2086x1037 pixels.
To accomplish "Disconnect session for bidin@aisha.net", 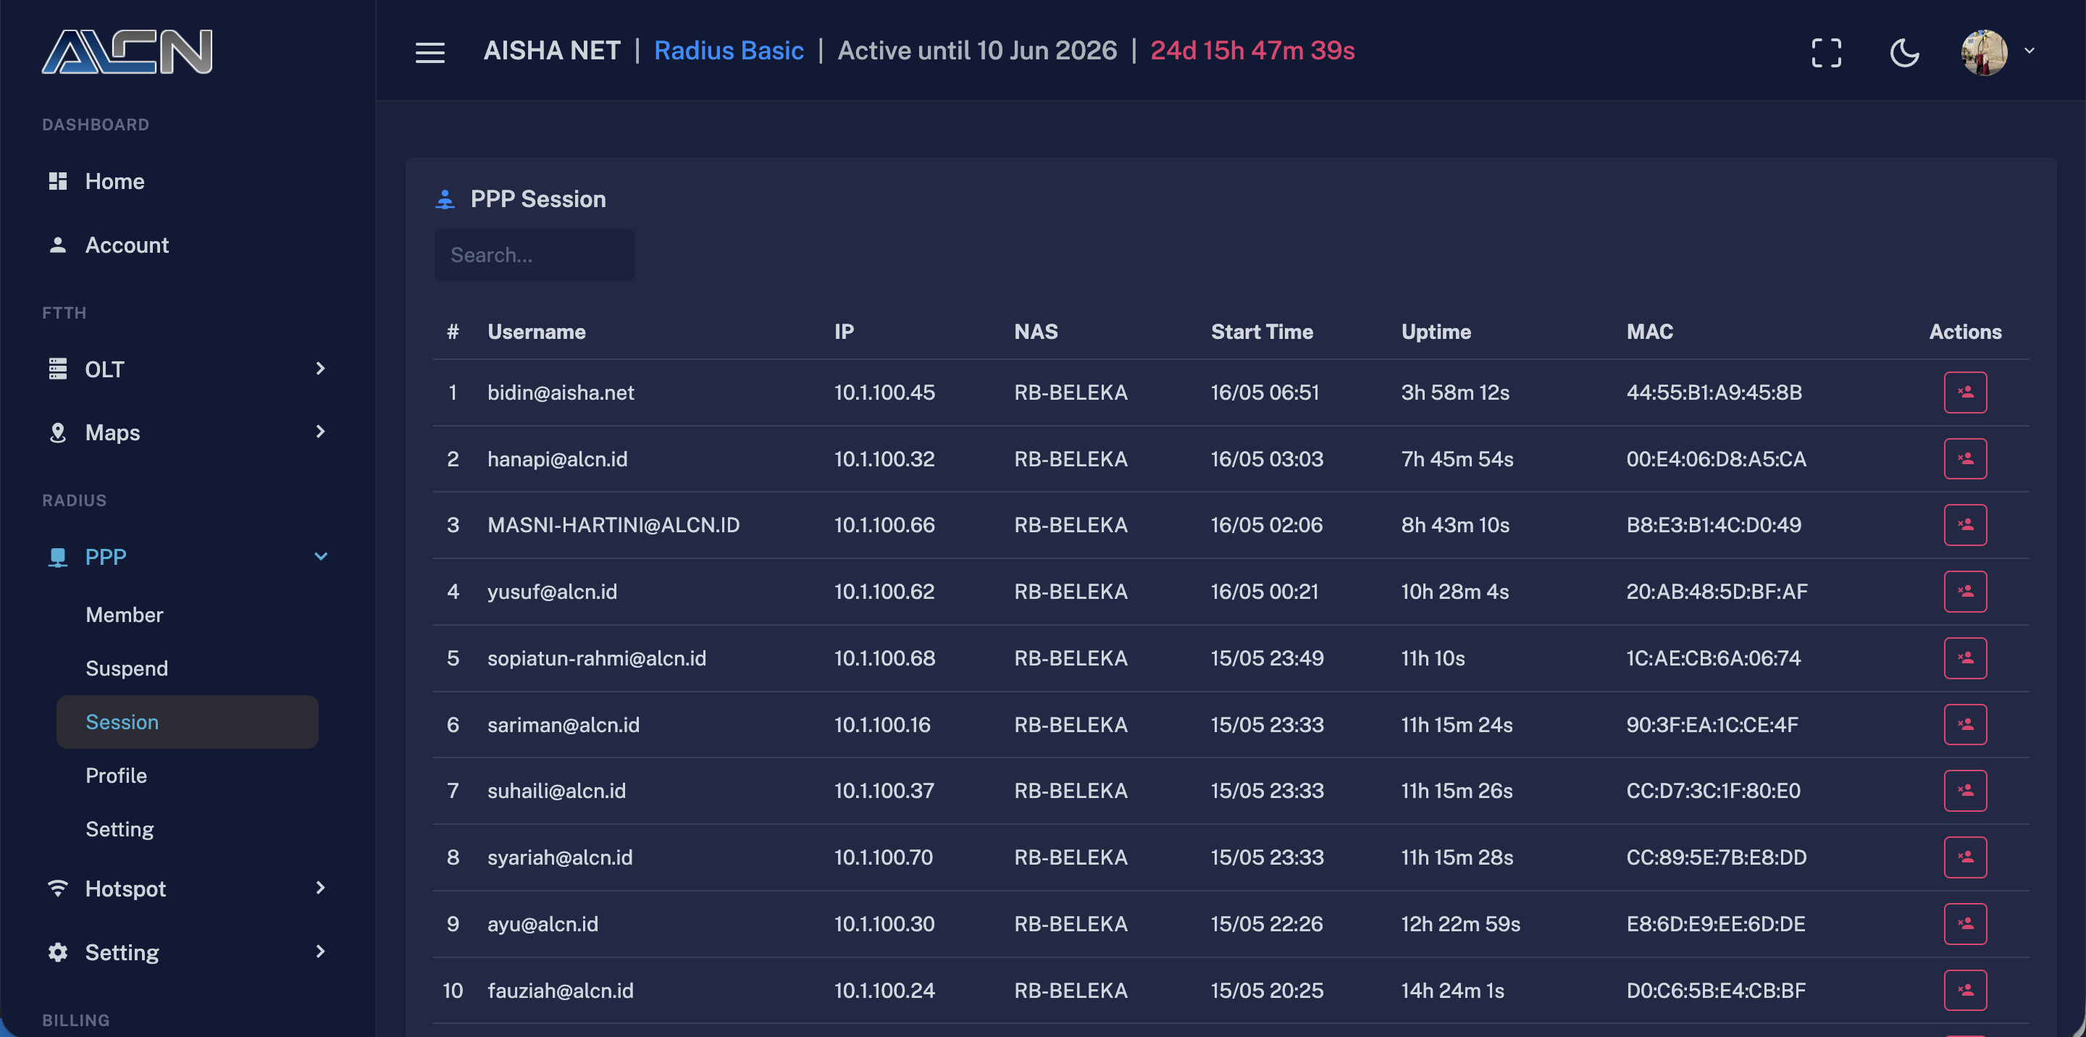I will pos(1965,392).
